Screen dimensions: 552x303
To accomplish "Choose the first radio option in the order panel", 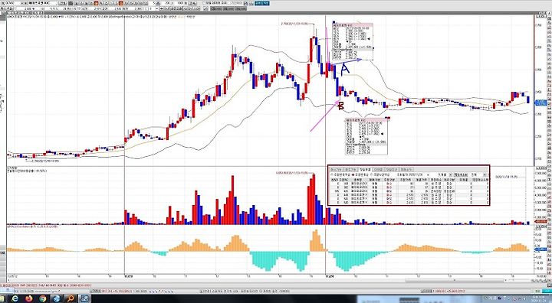I will tap(332, 174).
